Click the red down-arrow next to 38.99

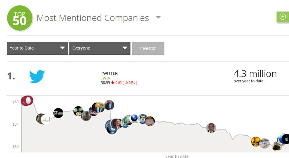coord(113,83)
